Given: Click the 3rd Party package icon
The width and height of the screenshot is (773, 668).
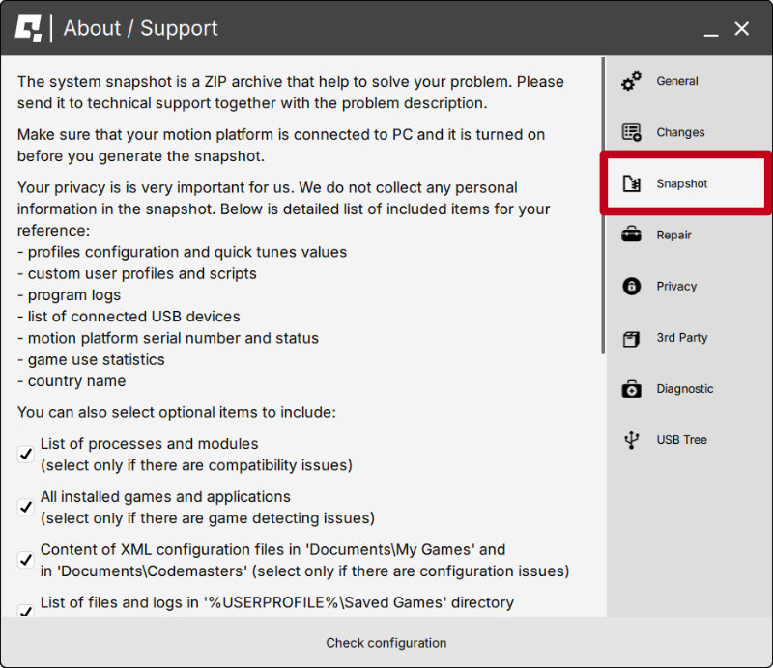Looking at the screenshot, I should point(633,337).
